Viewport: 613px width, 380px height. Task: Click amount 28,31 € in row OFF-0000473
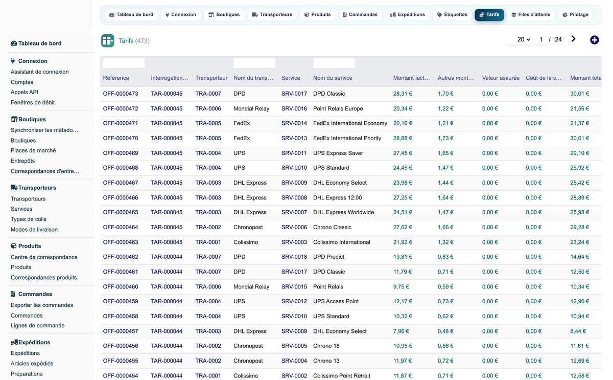(x=403, y=94)
